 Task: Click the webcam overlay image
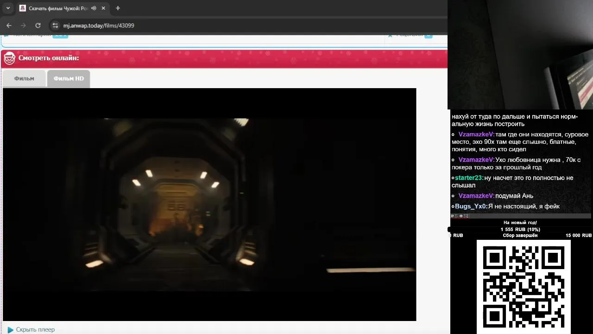[x=520, y=55]
